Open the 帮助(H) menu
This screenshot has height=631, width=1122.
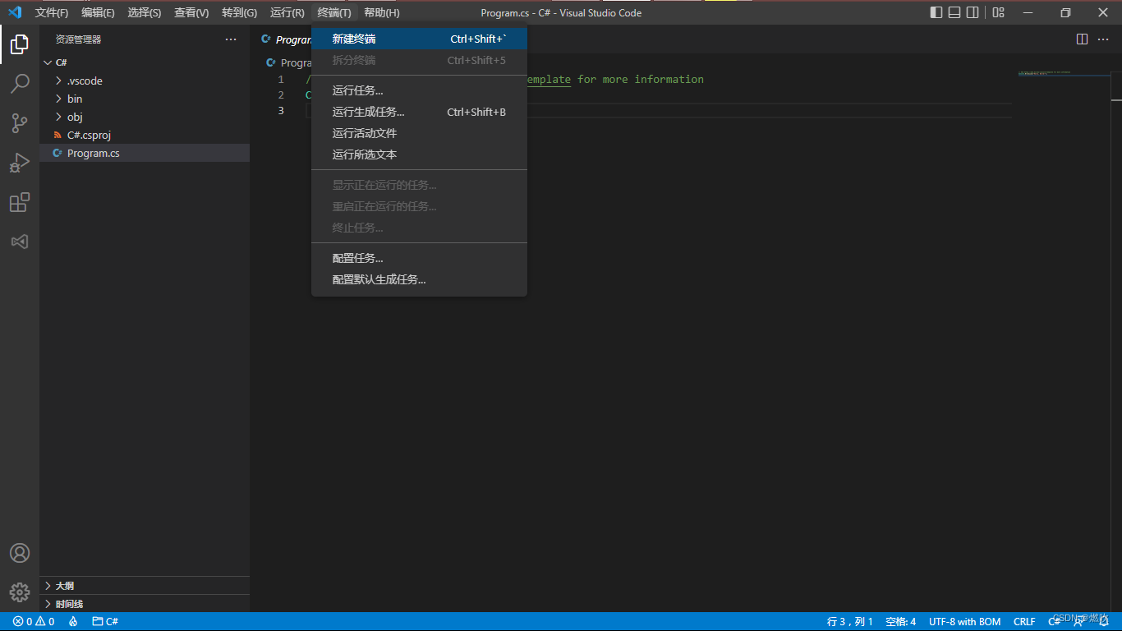tap(382, 12)
